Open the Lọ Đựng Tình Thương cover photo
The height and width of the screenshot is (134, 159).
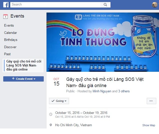(102, 42)
